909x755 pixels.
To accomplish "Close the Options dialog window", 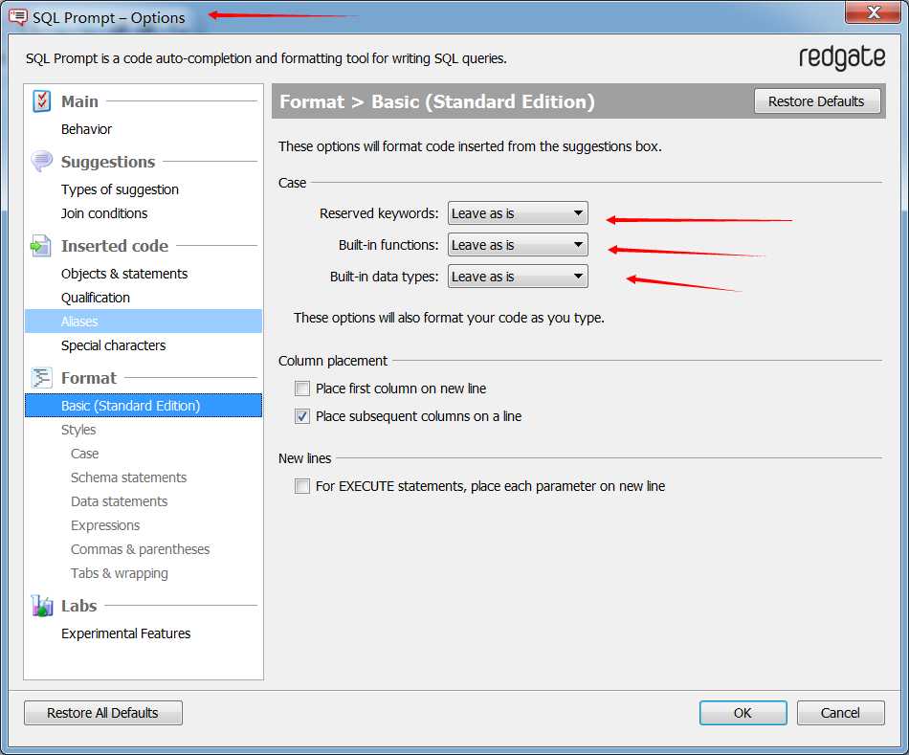I will point(873,12).
